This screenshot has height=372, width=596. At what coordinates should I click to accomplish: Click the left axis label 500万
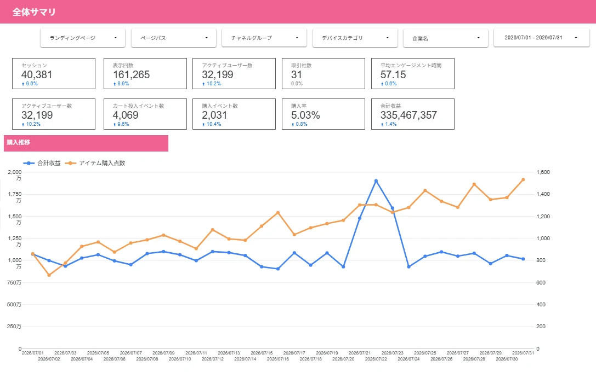pyautogui.click(x=14, y=305)
